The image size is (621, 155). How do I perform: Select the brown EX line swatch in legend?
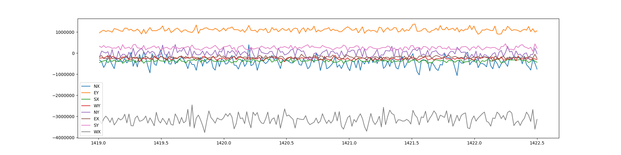tap(86, 119)
